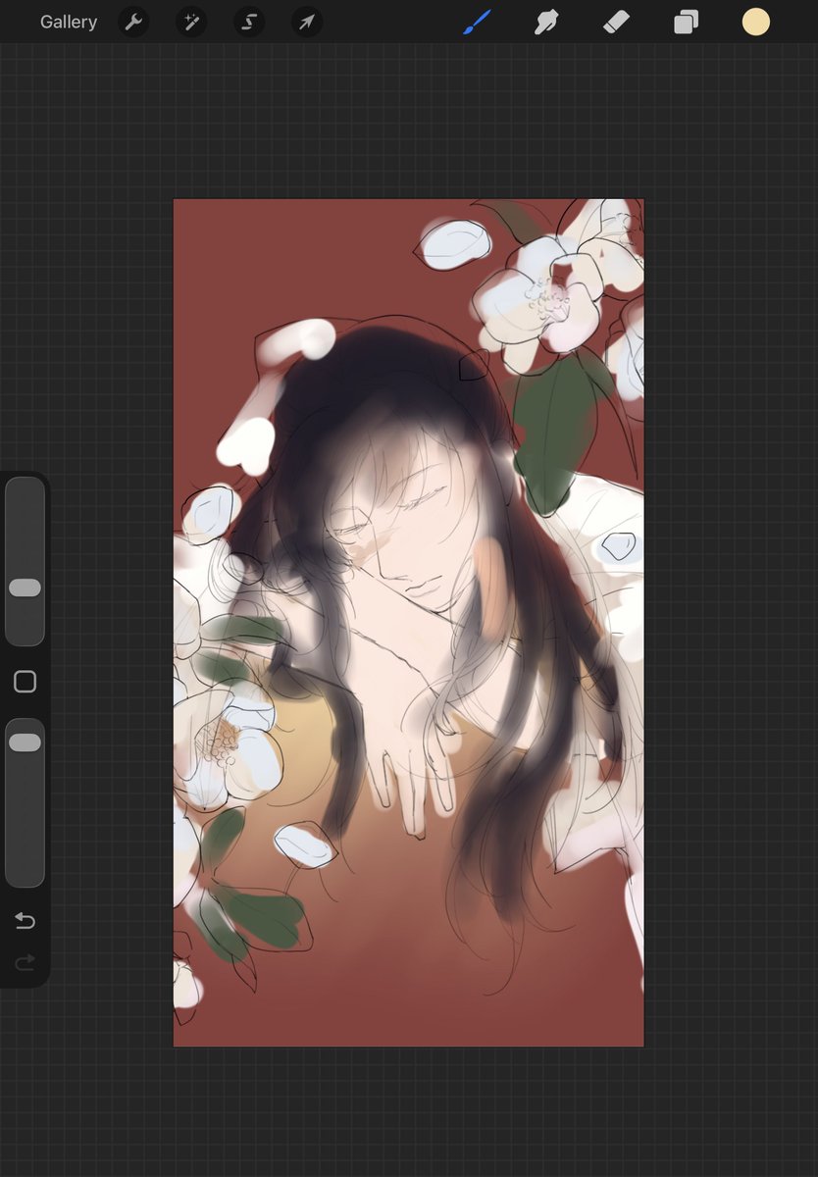This screenshot has height=1177, width=818.
Task: Select the Selection tool (S icon)
Action: (x=249, y=22)
